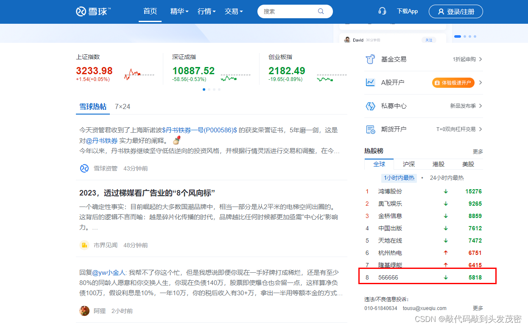
Task: Click 下载App link
Action: click(407, 11)
